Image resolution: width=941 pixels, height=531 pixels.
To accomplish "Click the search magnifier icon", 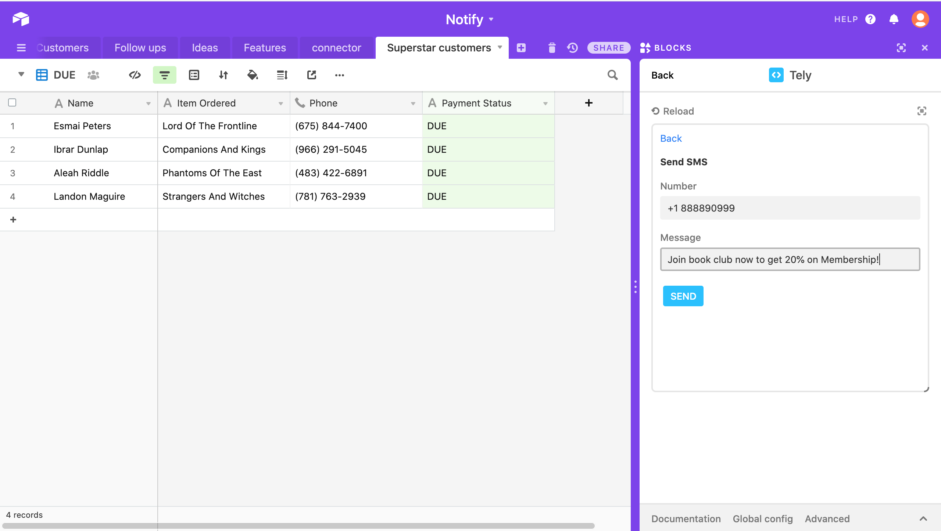I will click(x=612, y=75).
